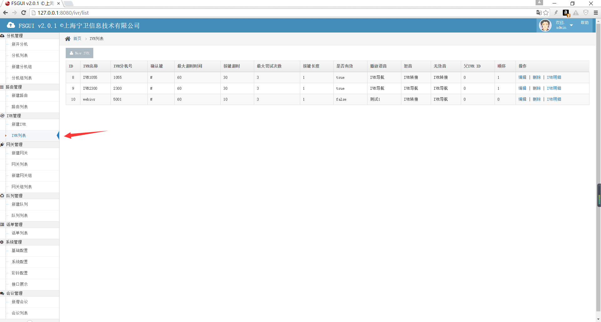
Task: Collapse the 网关管理 sidebar section
Action: coord(14,144)
